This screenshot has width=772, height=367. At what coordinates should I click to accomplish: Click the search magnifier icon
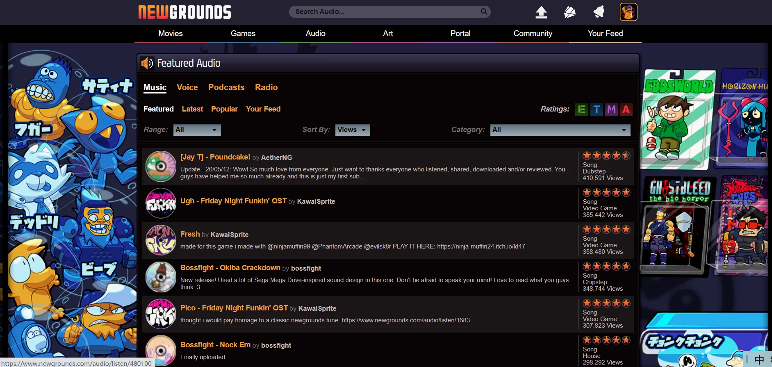point(484,11)
